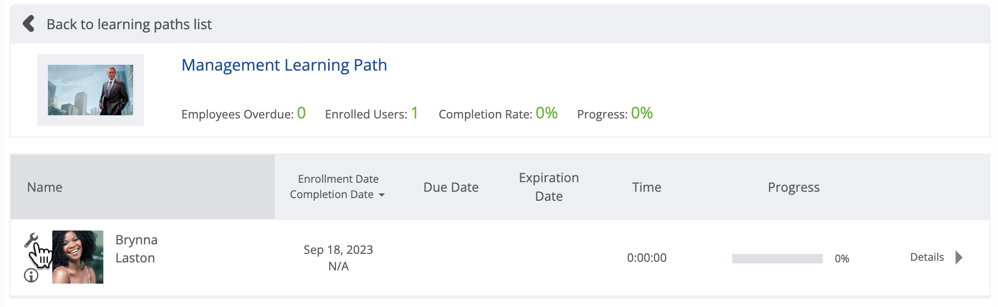This screenshot has height=307, width=998.
Task: Click the Brynna Laston name text
Action: click(x=136, y=249)
